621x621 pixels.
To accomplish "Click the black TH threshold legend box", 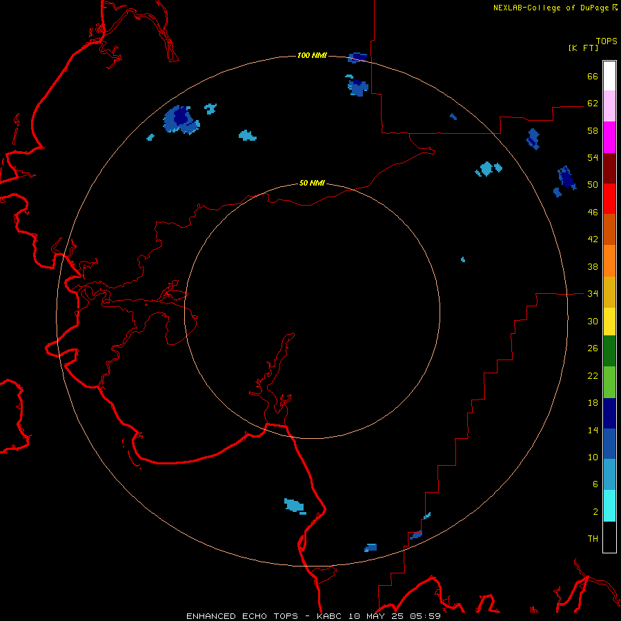I will click(x=609, y=537).
